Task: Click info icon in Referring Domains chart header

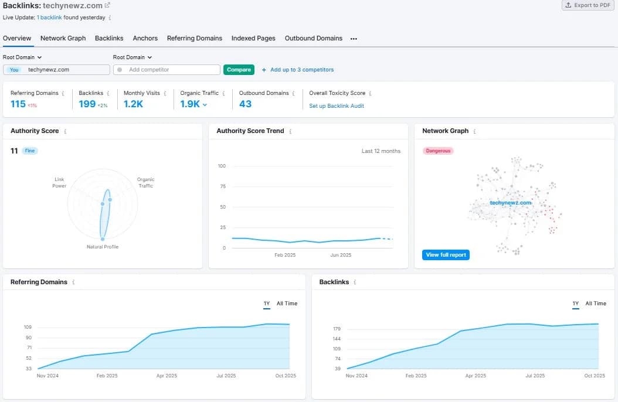Action: 73,282
